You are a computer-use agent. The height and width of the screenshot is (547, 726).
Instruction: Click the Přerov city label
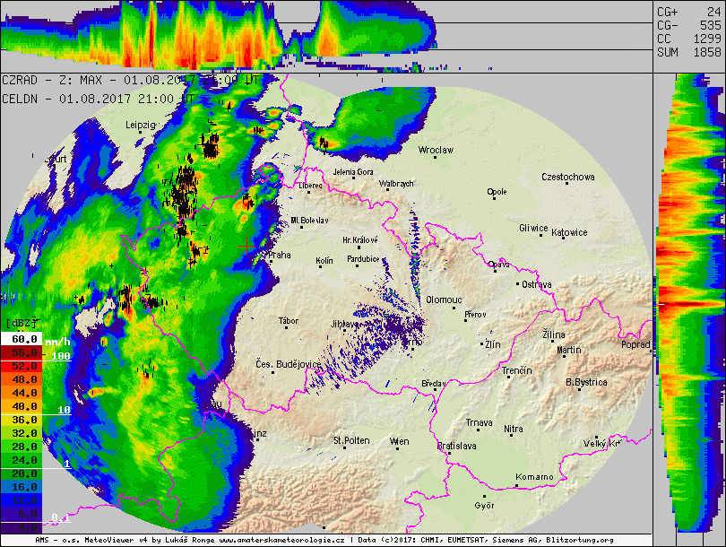pyautogui.click(x=476, y=315)
